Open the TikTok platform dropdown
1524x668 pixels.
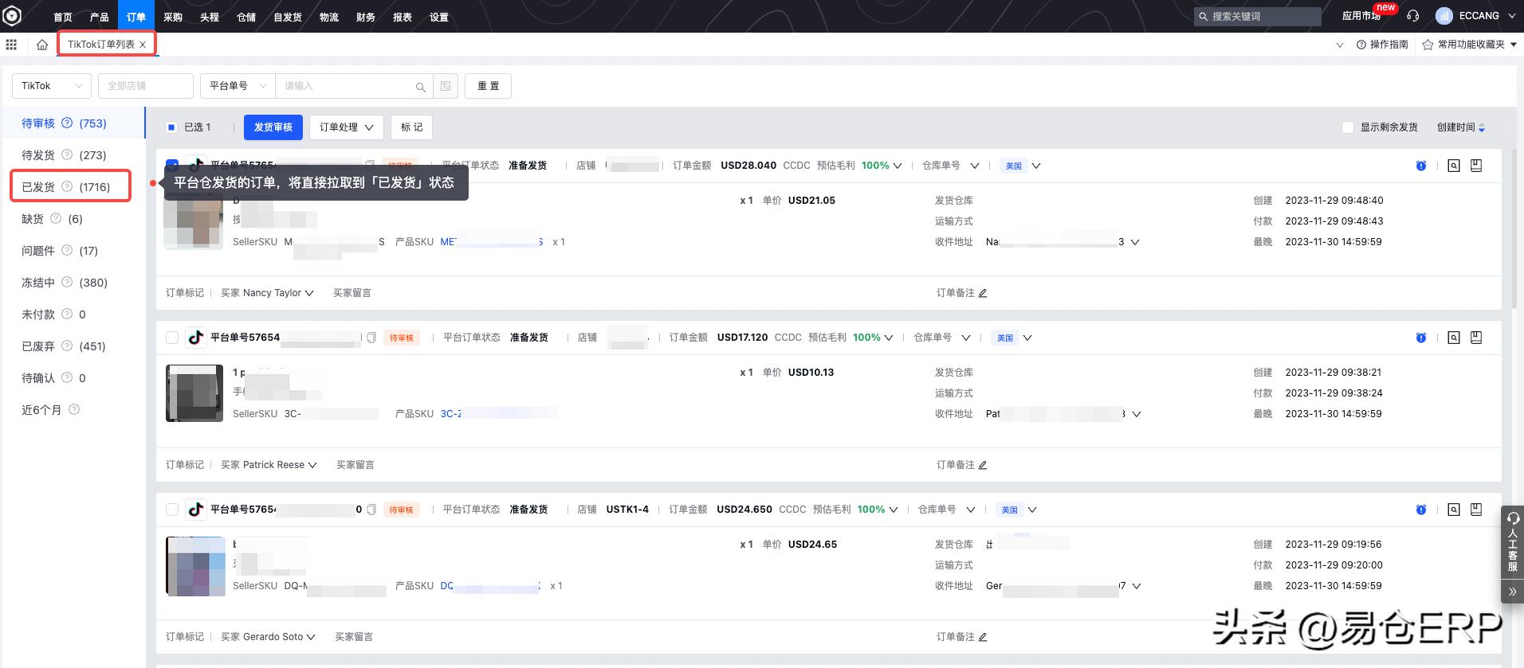coord(51,86)
